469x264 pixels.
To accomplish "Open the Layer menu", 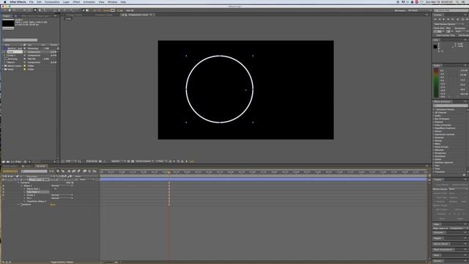I will pyautogui.click(x=66, y=1).
